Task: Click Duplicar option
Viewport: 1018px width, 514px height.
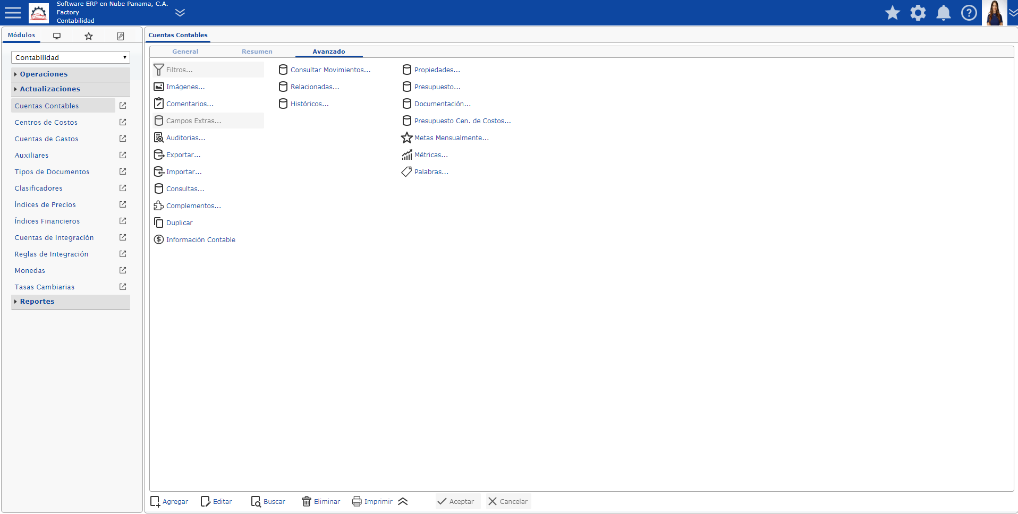Action: coord(173,222)
